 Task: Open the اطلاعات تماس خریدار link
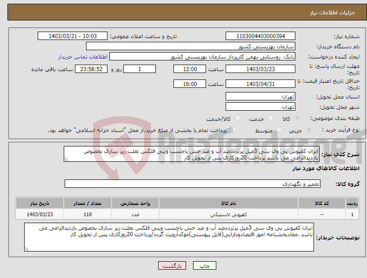(x=83, y=57)
